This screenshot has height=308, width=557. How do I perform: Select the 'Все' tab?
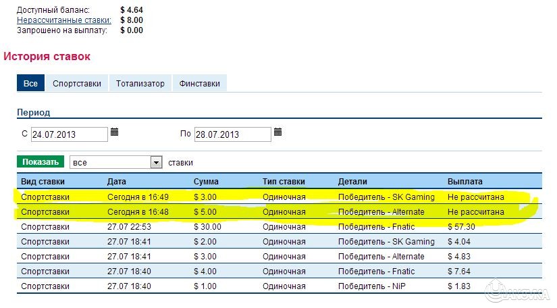click(30, 83)
